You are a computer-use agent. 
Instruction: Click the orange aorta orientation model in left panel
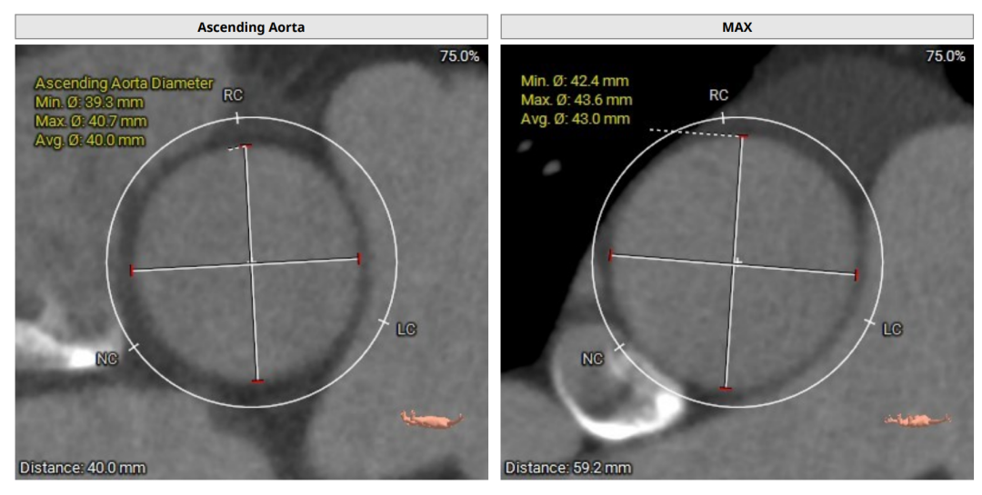point(432,420)
